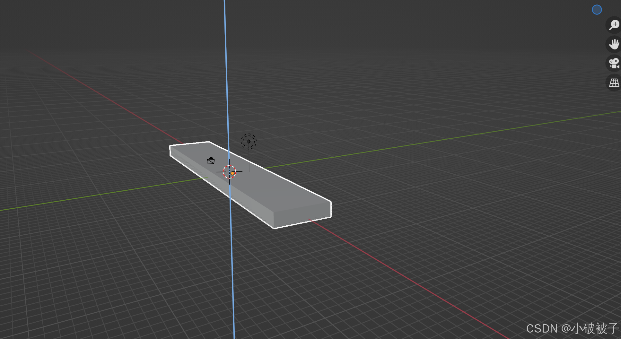
Task: Select the camera object in viewport
Action: [211, 160]
